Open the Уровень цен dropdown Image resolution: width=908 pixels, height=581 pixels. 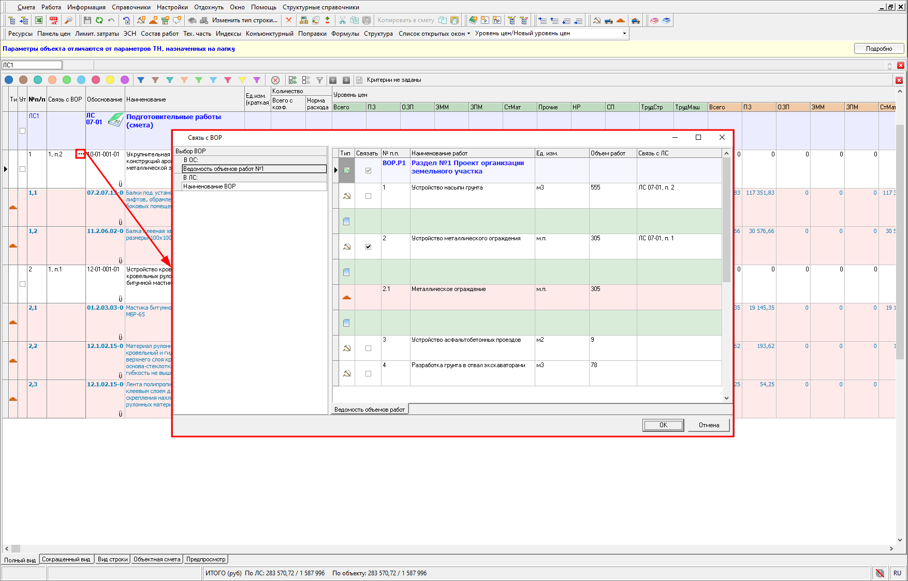[624, 33]
